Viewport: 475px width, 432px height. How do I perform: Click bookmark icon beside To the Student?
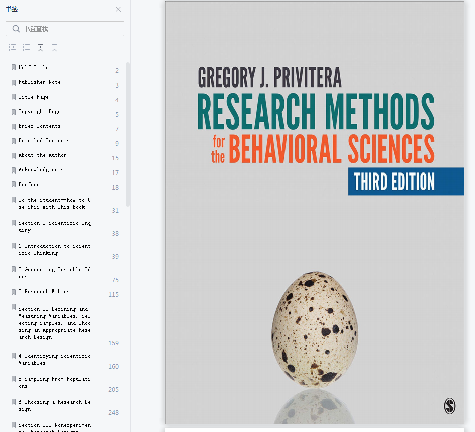tap(14, 200)
